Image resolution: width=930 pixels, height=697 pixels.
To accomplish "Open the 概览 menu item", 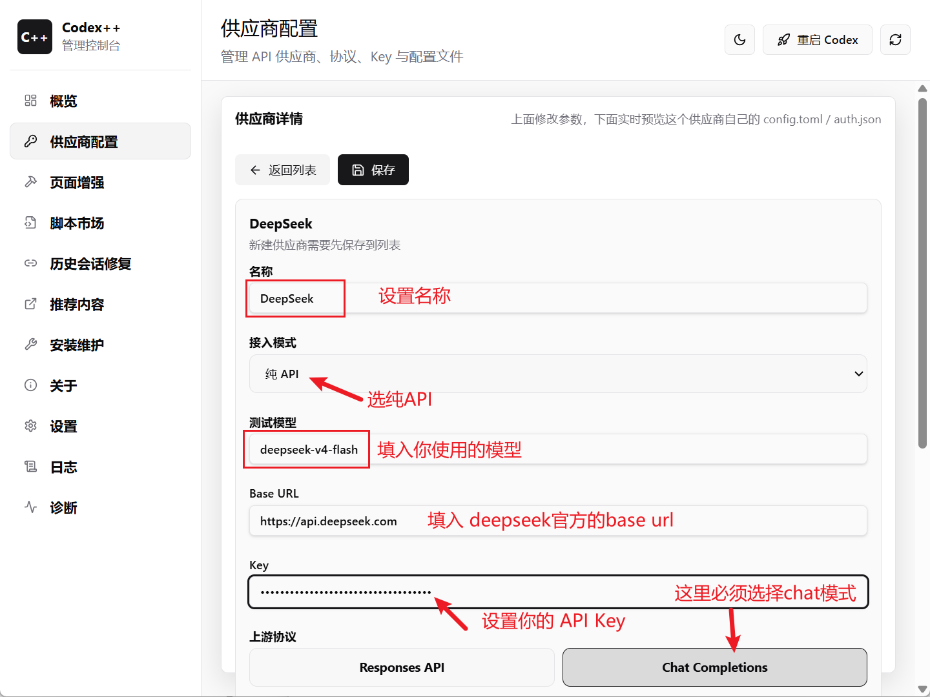I will (x=100, y=101).
